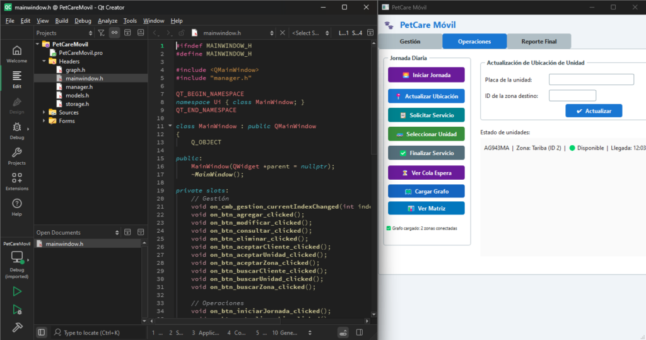Select manager.h in the Headers tree
Image resolution: width=646 pixels, height=340 pixels.
(x=79, y=87)
